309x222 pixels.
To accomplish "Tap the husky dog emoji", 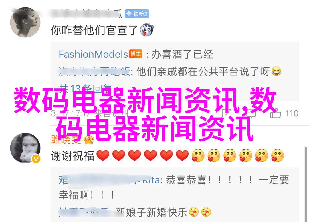I will tap(146, 30).
